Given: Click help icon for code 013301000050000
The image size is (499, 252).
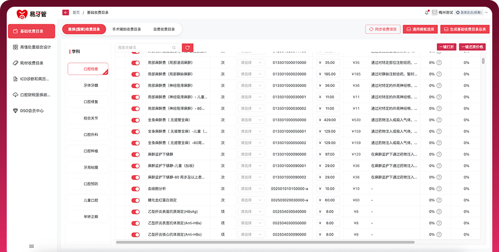Looking at the screenshot, I should (439, 120).
